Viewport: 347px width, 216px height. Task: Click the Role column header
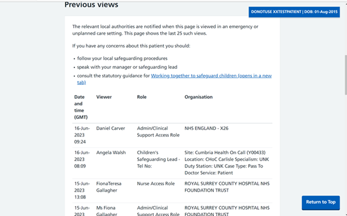pyautogui.click(x=142, y=97)
